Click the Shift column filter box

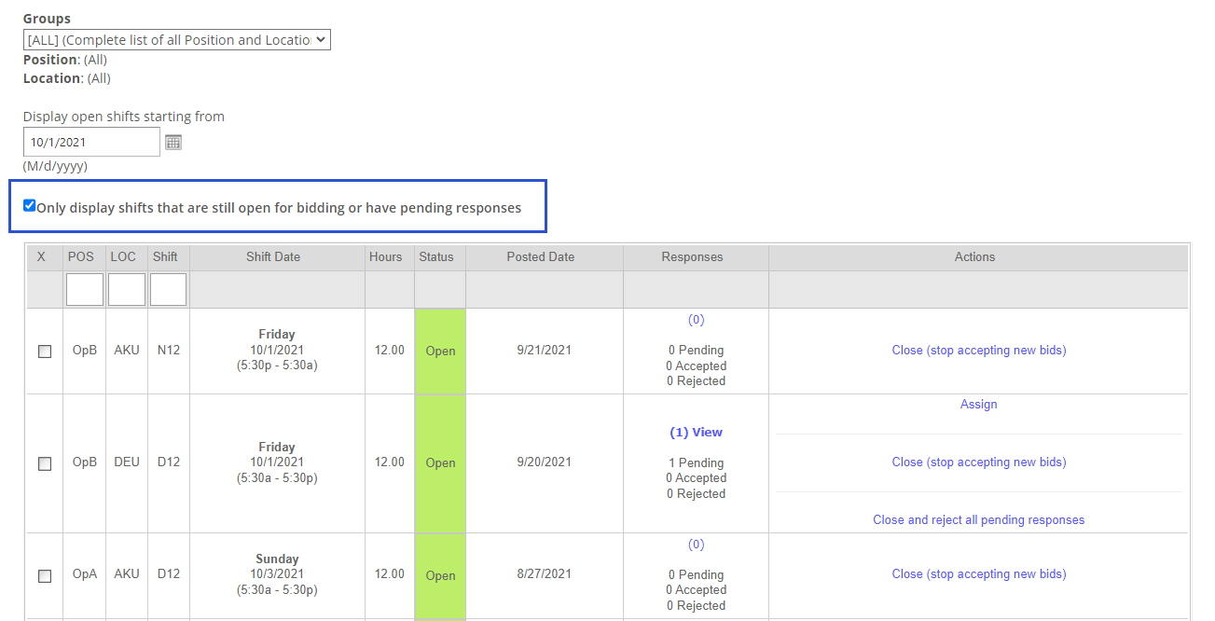[x=167, y=289]
